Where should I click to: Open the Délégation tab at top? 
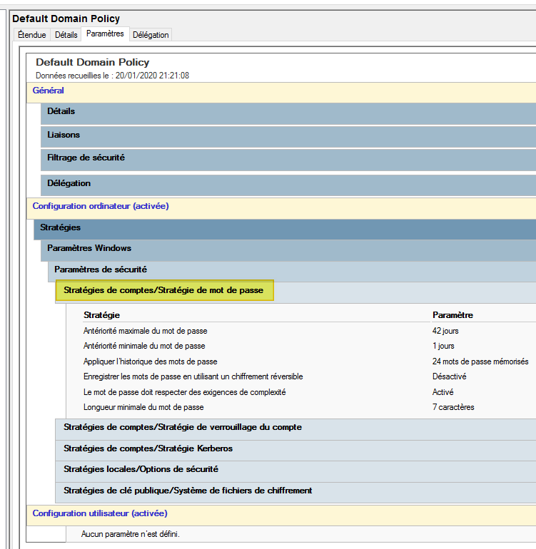pos(151,35)
